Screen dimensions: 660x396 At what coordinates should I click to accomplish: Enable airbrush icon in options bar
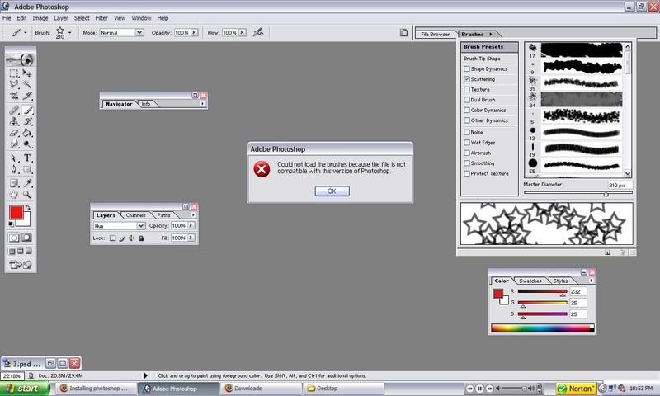tap(258, 32)
